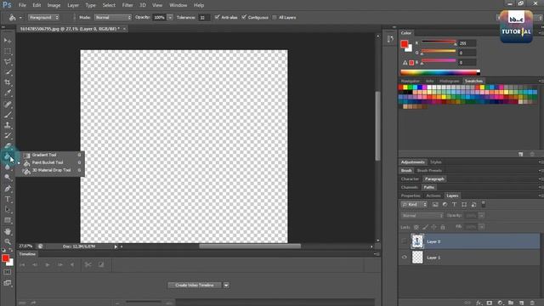
Task: Click the lock all padlock icon
Action: (443, 227)
